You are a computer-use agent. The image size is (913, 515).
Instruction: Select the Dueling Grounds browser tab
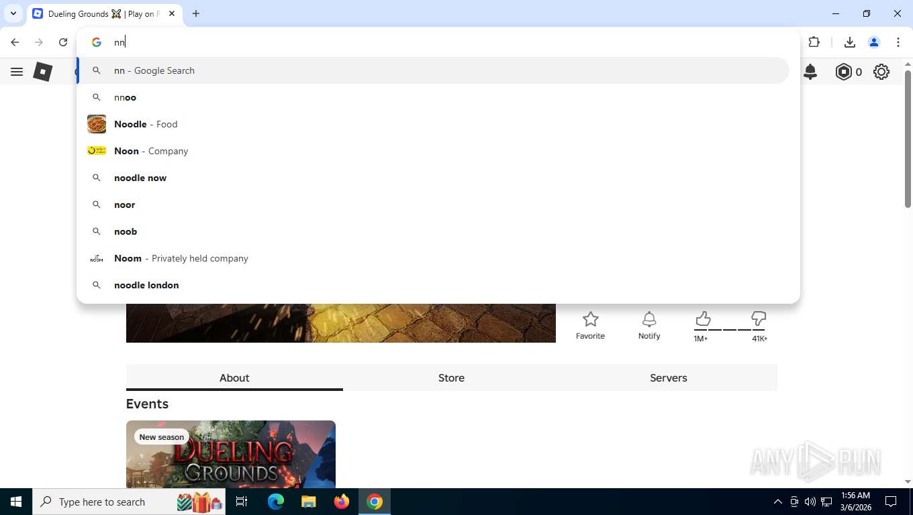[105, 13]
